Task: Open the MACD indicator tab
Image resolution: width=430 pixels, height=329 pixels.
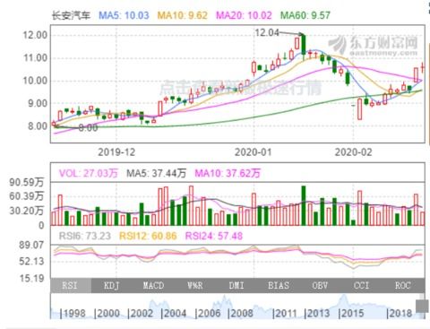Action: point(153,285)
